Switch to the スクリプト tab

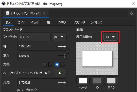(63, 22)
